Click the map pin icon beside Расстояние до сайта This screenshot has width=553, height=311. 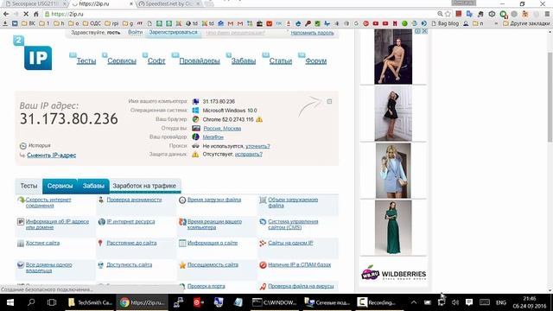click(100, 243)
